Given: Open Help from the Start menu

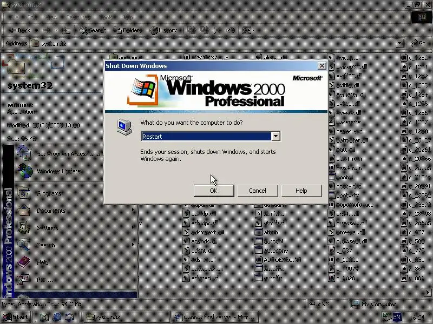Looking at the screenshot, I should point(76,262).
